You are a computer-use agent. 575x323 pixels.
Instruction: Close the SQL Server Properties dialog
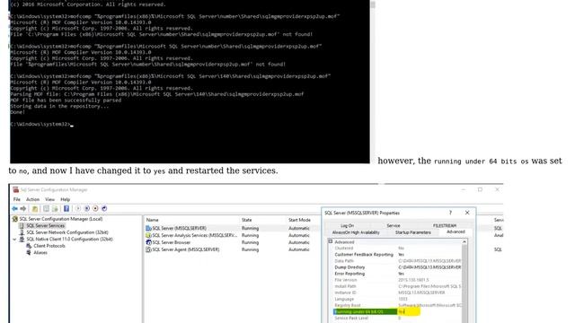467,213
